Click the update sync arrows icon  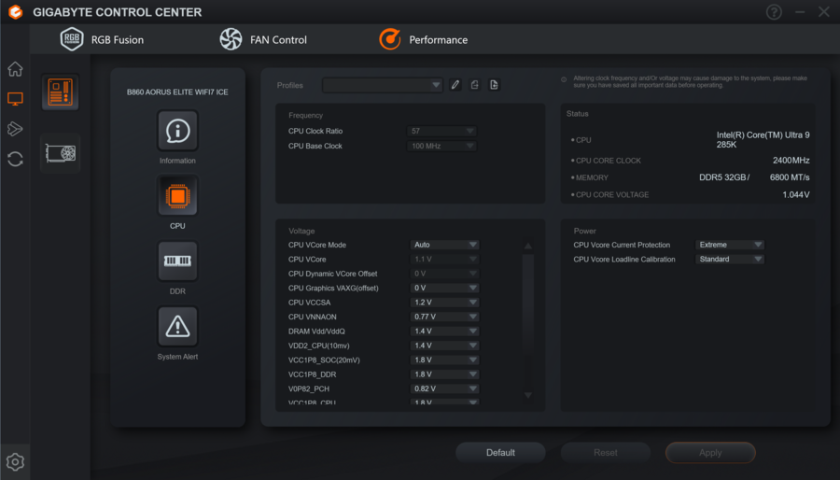pos(15,159)
